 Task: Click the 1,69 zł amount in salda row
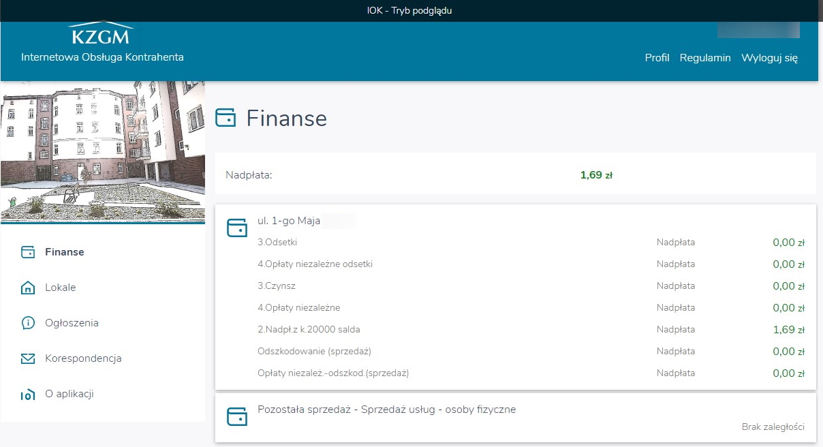[789, 330]
